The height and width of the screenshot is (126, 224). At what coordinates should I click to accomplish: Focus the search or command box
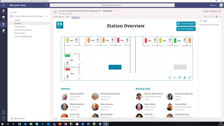tap(112, 5)
